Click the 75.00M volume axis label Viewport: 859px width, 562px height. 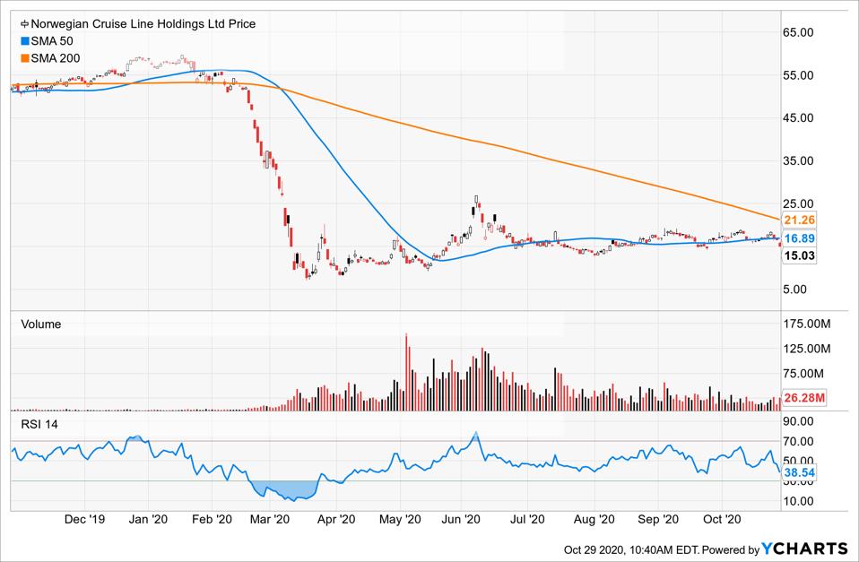coord(803,374)
